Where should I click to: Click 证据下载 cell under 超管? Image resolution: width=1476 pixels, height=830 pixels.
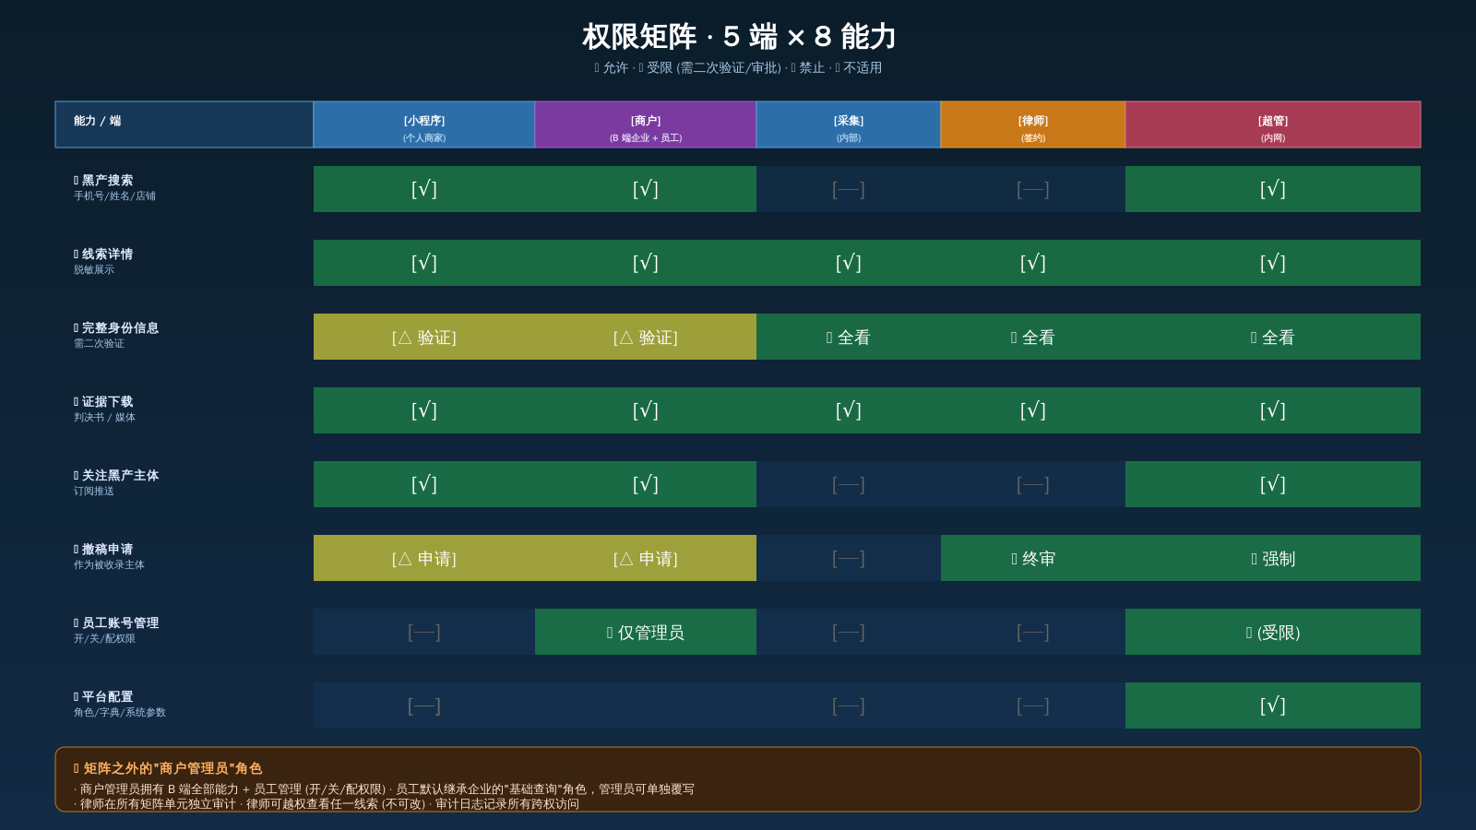coord(1273,410)
